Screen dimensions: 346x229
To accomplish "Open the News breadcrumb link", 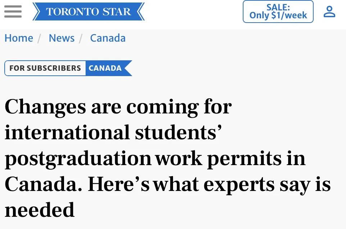I will pos(62,38).
